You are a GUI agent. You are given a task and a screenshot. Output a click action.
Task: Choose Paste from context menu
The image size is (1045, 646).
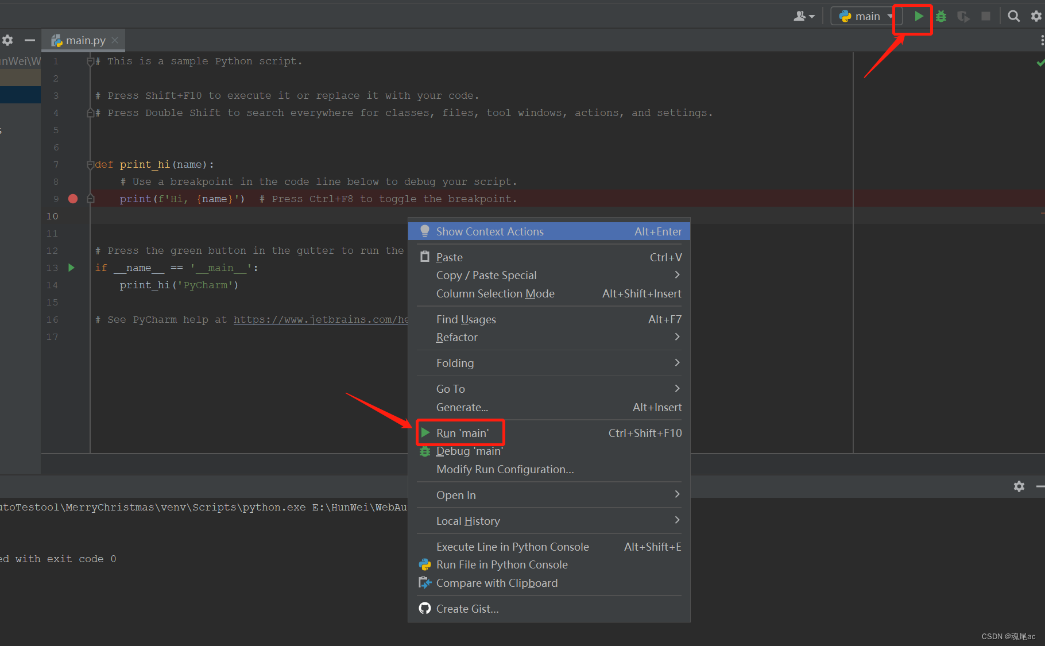click(549, 257)
